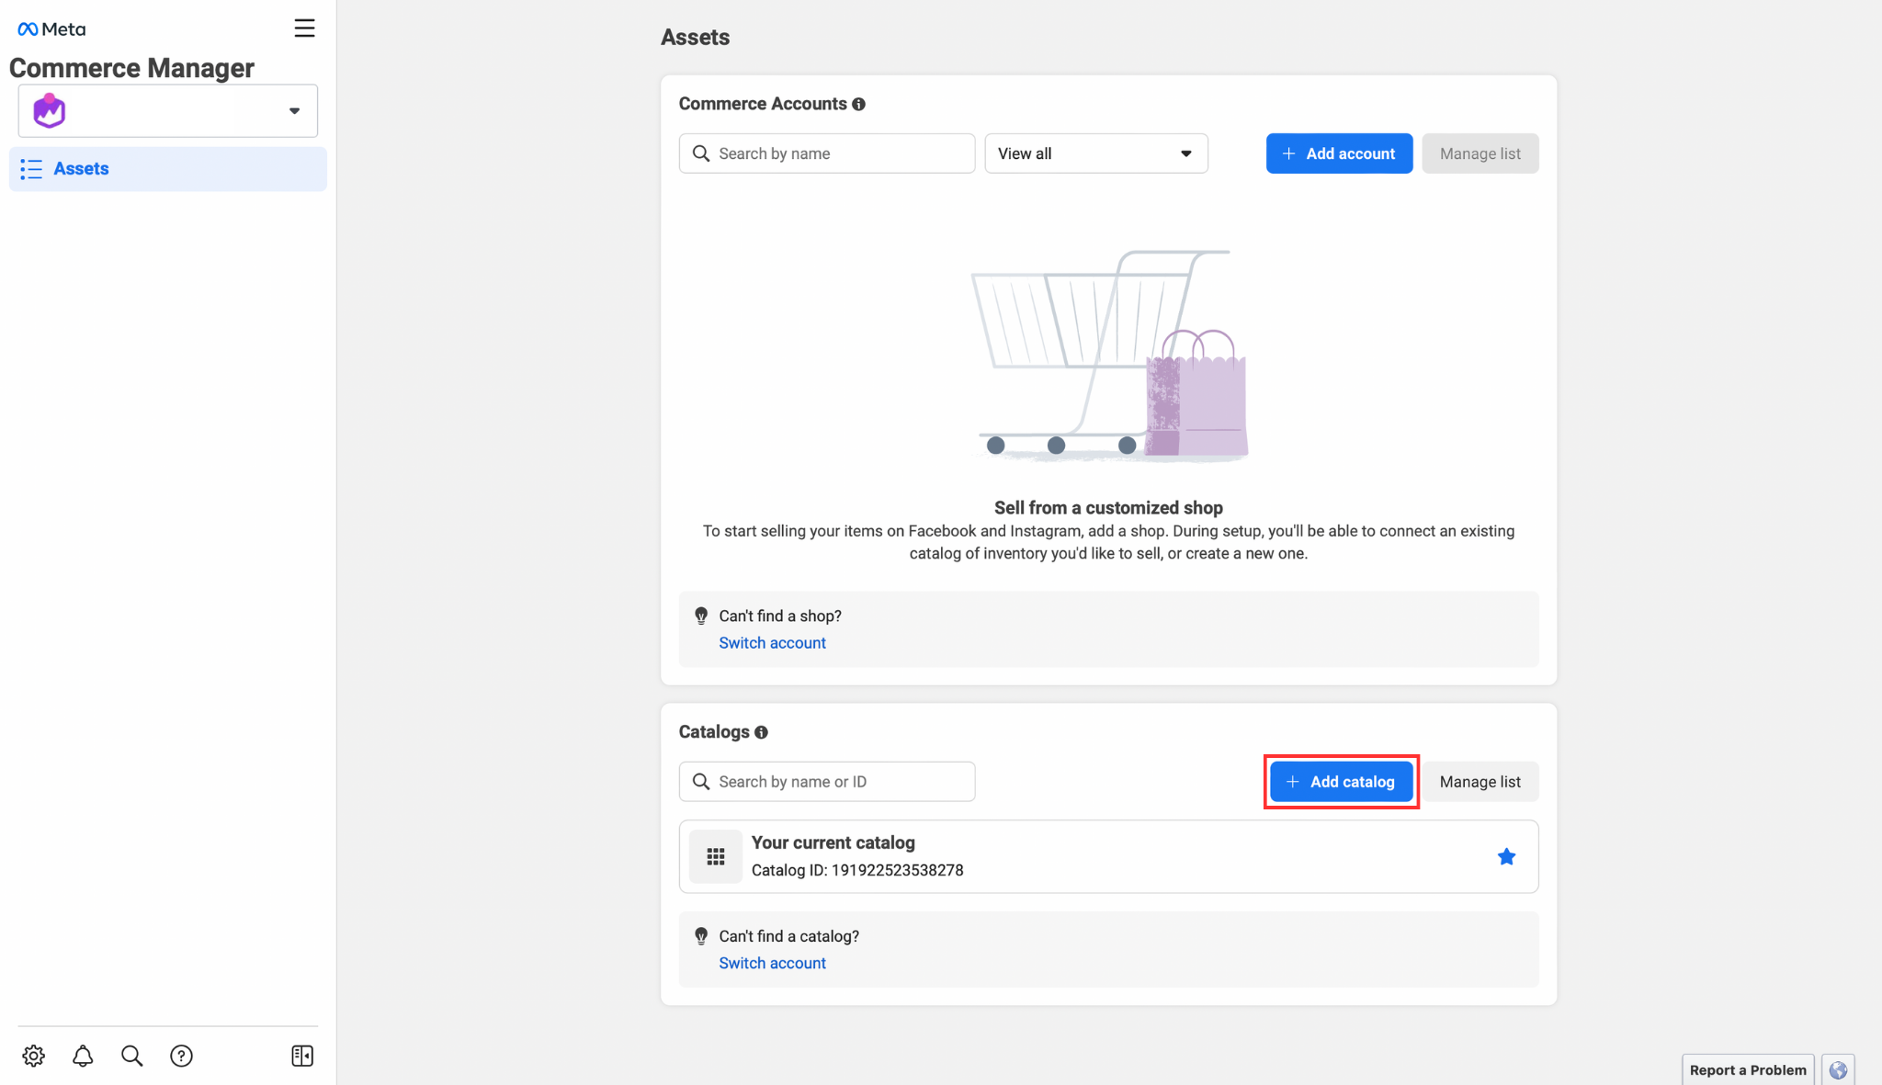This screenshot has width=1882, height=1085.
Task: Click the Sell from a customized shop heading
Action: pyautogui.click(x=1108, y=508)
